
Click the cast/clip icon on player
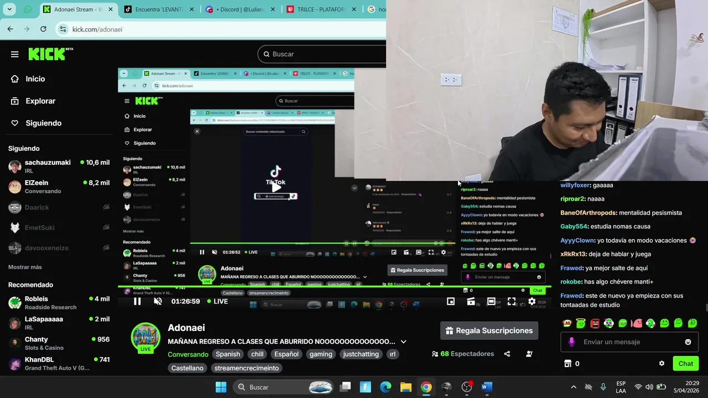click(471, 301)
